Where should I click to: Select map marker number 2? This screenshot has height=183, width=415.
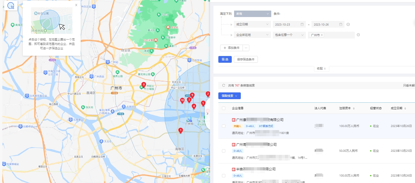click(208, 94)
